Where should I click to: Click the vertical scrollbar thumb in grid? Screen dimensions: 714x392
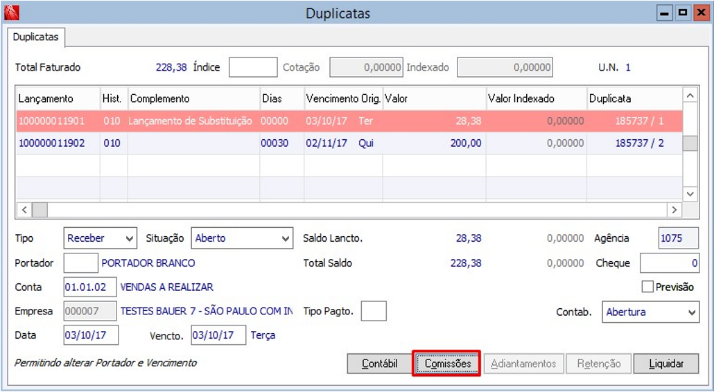690,143
